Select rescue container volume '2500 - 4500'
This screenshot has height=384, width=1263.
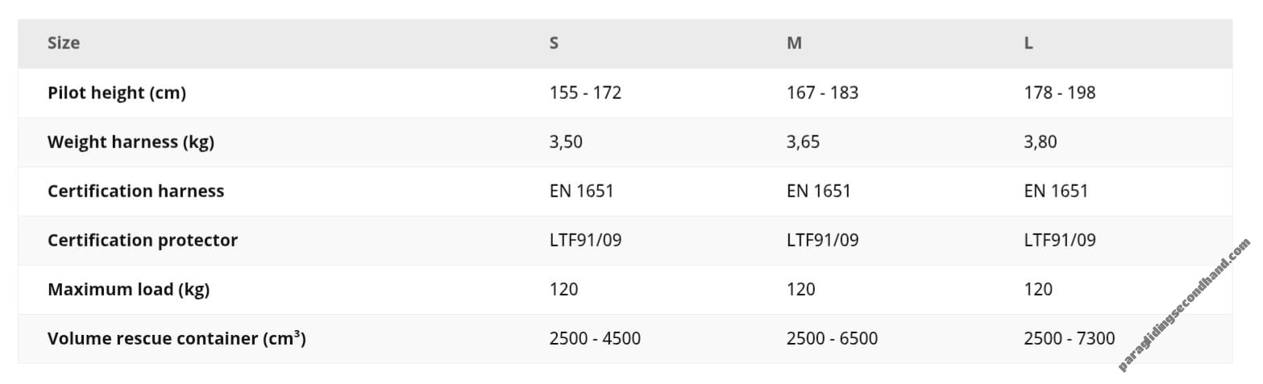click(x=595, y=338)
